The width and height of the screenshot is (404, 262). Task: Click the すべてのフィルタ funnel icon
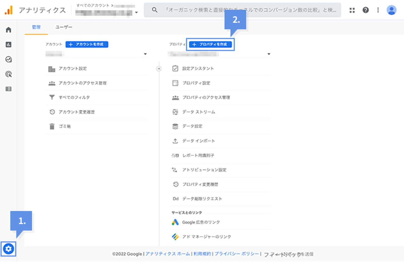point(52,97)
